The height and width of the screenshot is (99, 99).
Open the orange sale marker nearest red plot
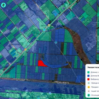26,50
